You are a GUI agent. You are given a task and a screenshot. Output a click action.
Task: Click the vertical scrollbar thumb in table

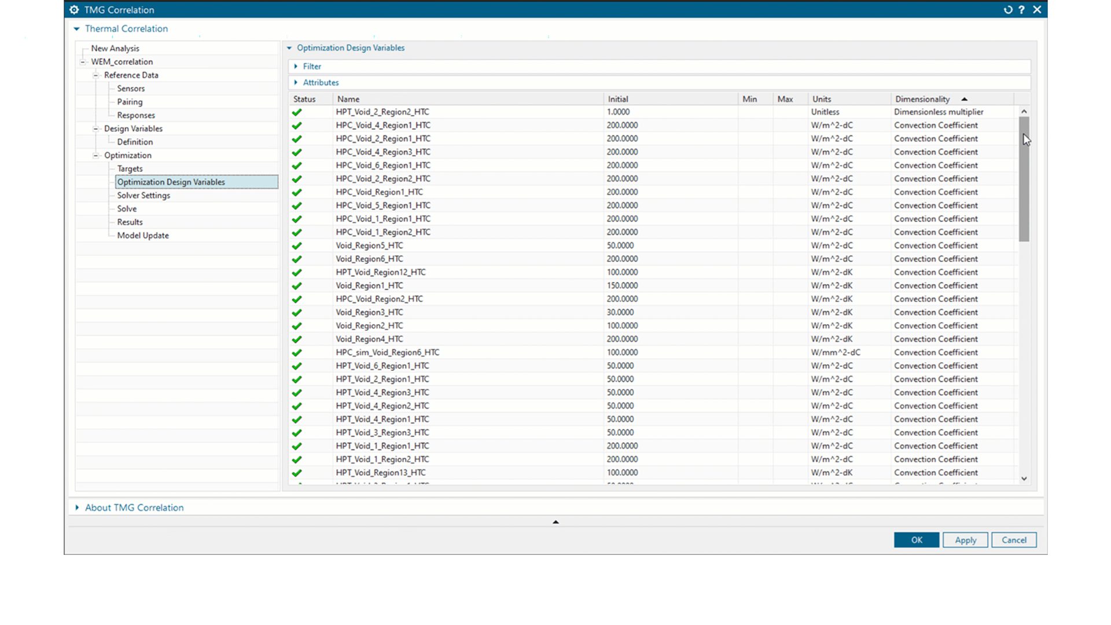pyautogui.click(x=1024, y=179)
